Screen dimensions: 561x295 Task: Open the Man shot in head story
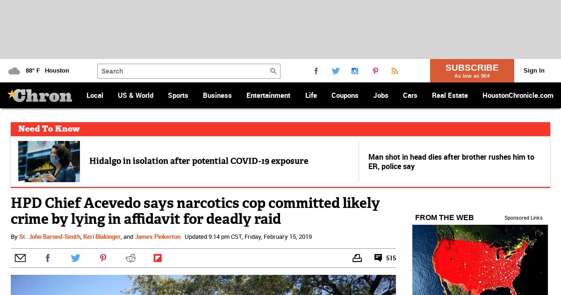pos(451,162)
